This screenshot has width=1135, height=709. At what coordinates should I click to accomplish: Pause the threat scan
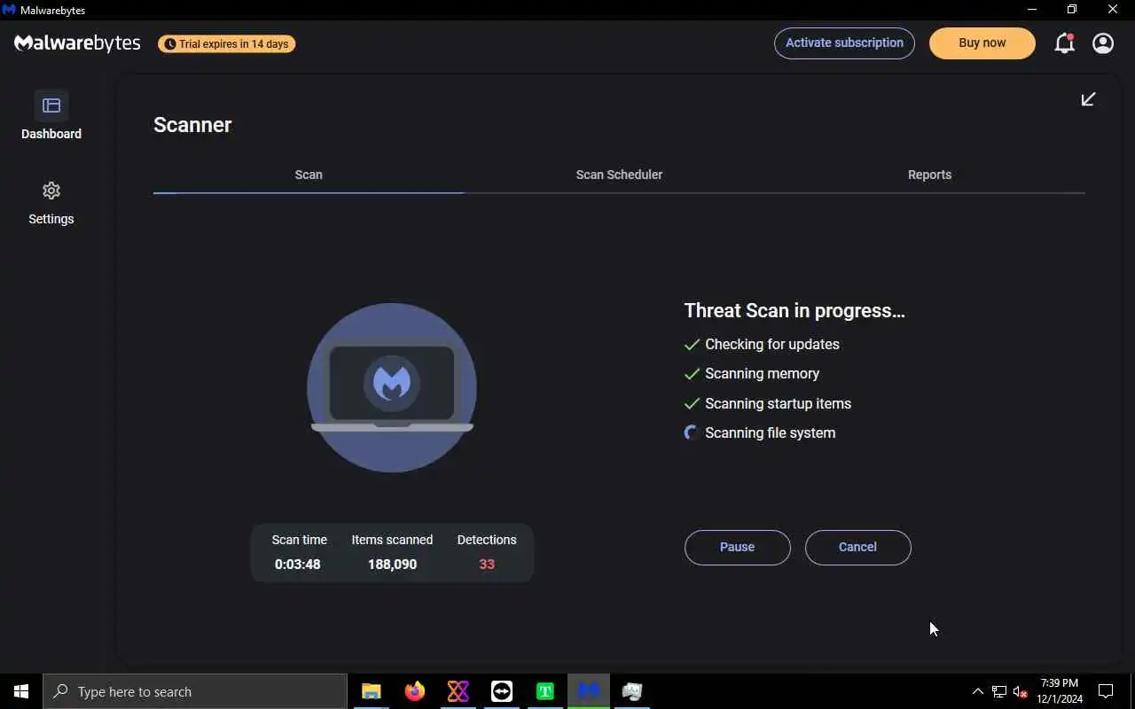pos(738,548)
